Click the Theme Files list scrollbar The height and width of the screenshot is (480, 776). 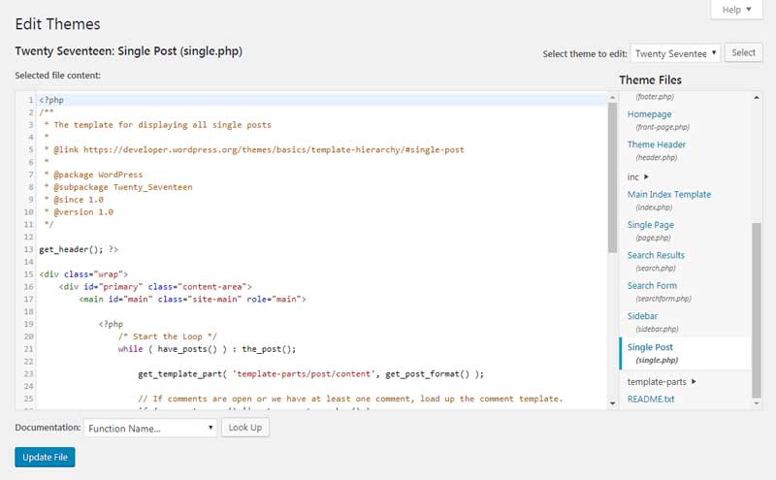(x=757, y=291)
